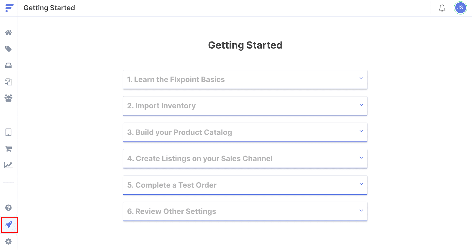Viewport: 472px width, 250px height.
Task: Expand Learn the Flxpoint Basics chevron
Action: pyautogui.click(x=361, y=78)
